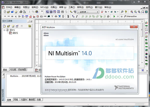Open the 文件(F) menu
150x107 pixels.
[9, 7]
